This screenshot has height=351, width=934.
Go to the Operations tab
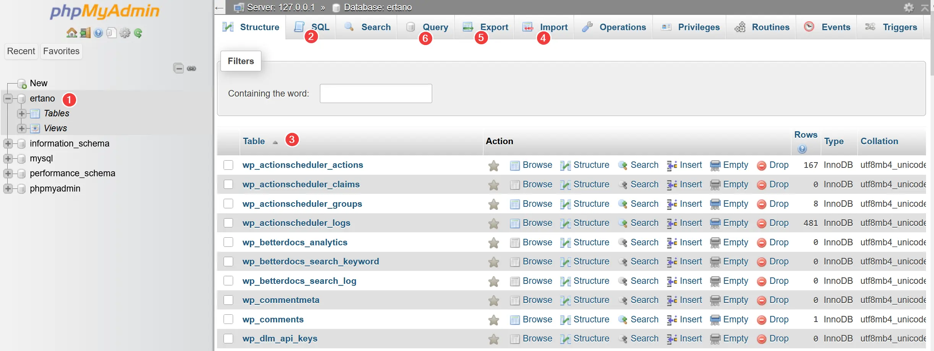pos(614,27)
